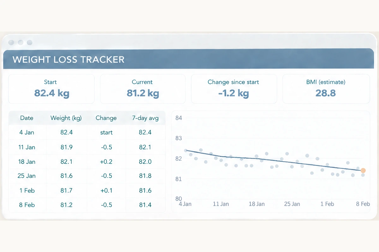Select the 'start' change cell for 4 Jan
This screenshot has width=379, height=252.
[106, 132]
